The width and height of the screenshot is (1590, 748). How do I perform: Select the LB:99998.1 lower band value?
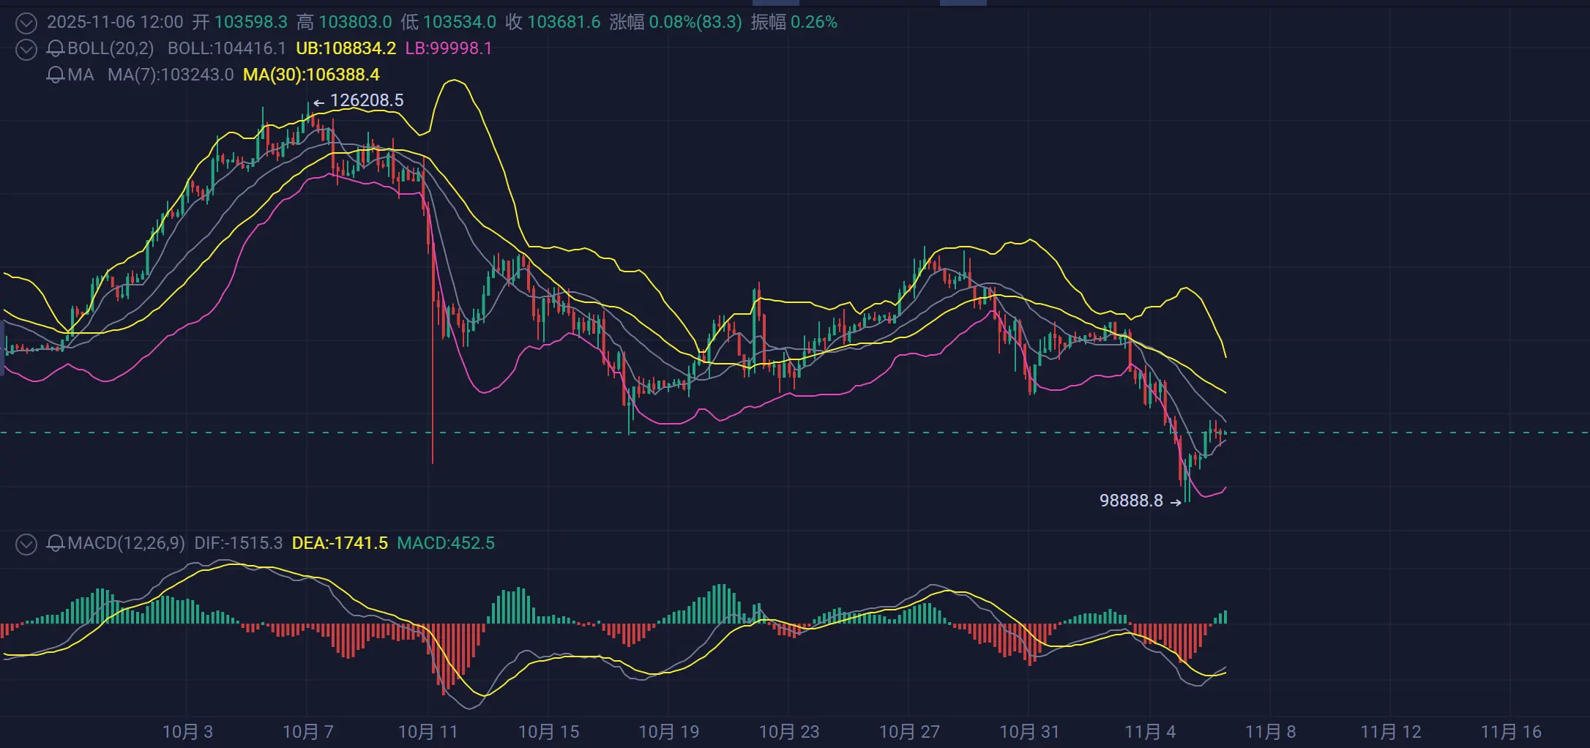point(449,48)
